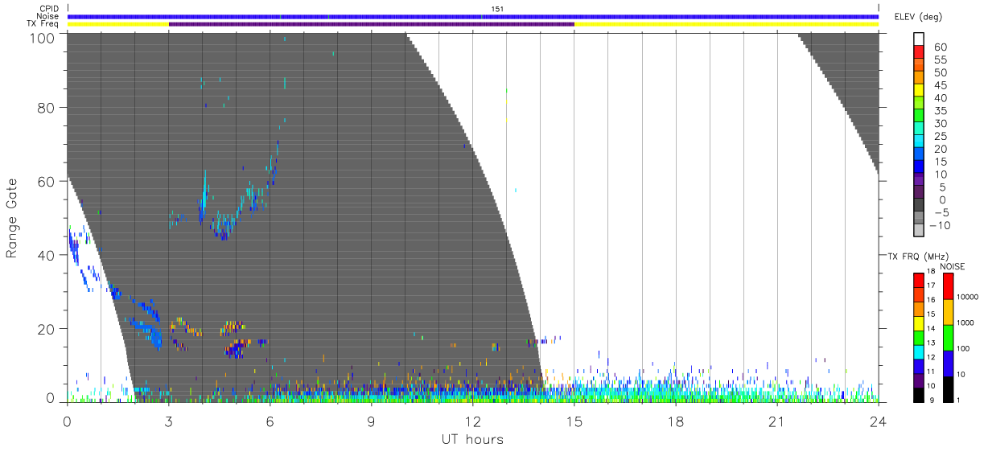The width and height of the screenshot is (988, 456).
Task: Click the 21 tick label on UT hours axis
Action: coord(777,421)
